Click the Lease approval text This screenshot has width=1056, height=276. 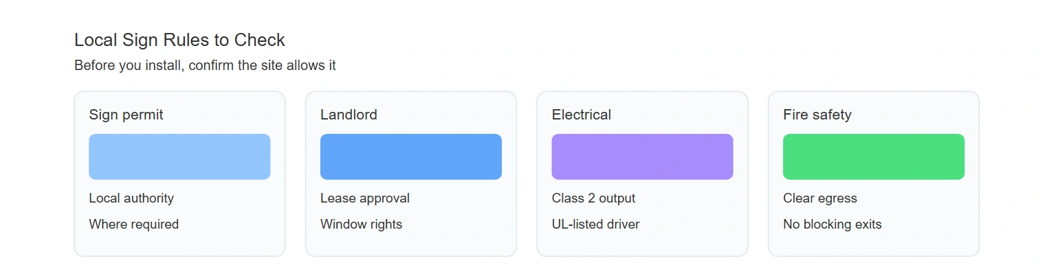(365, 198)
